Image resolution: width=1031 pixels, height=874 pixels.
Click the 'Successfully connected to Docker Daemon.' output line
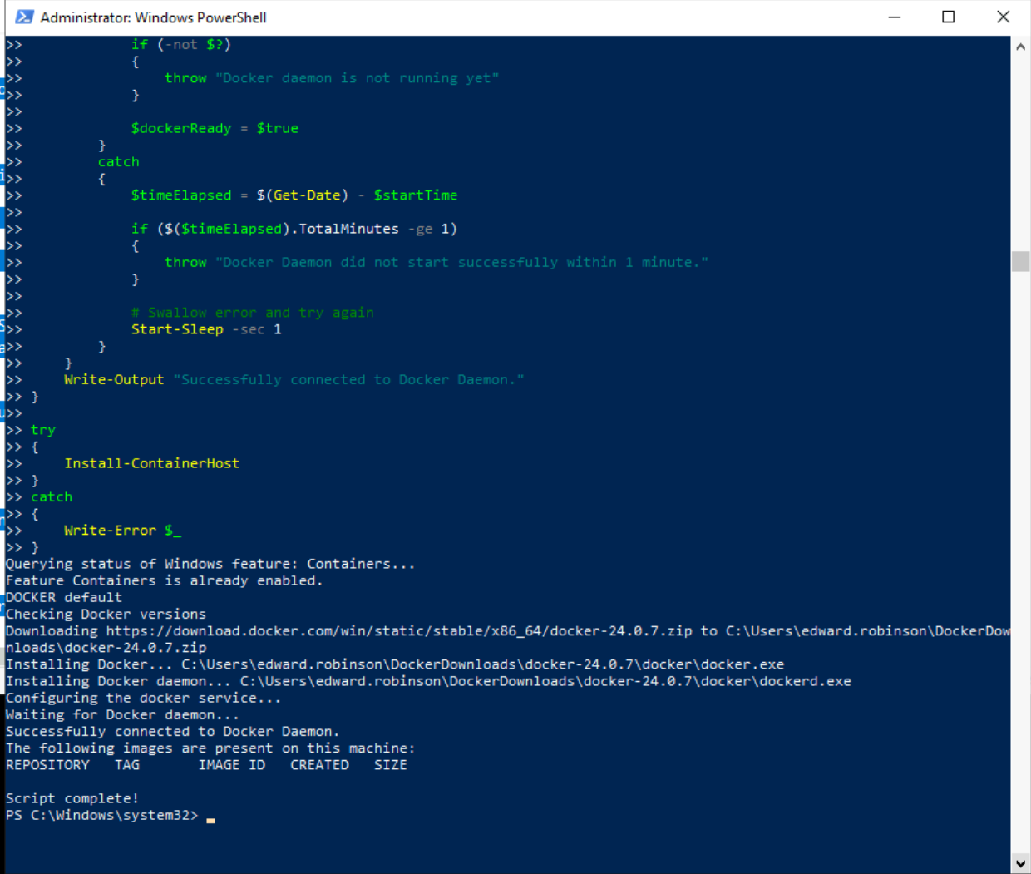point(173,732)
